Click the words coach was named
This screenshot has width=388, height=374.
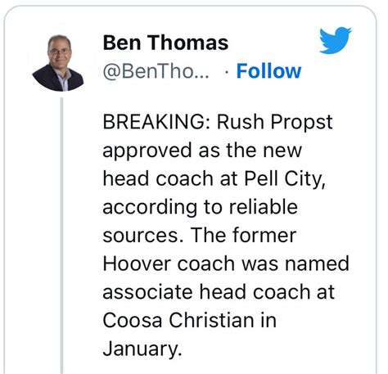[264, 264]
